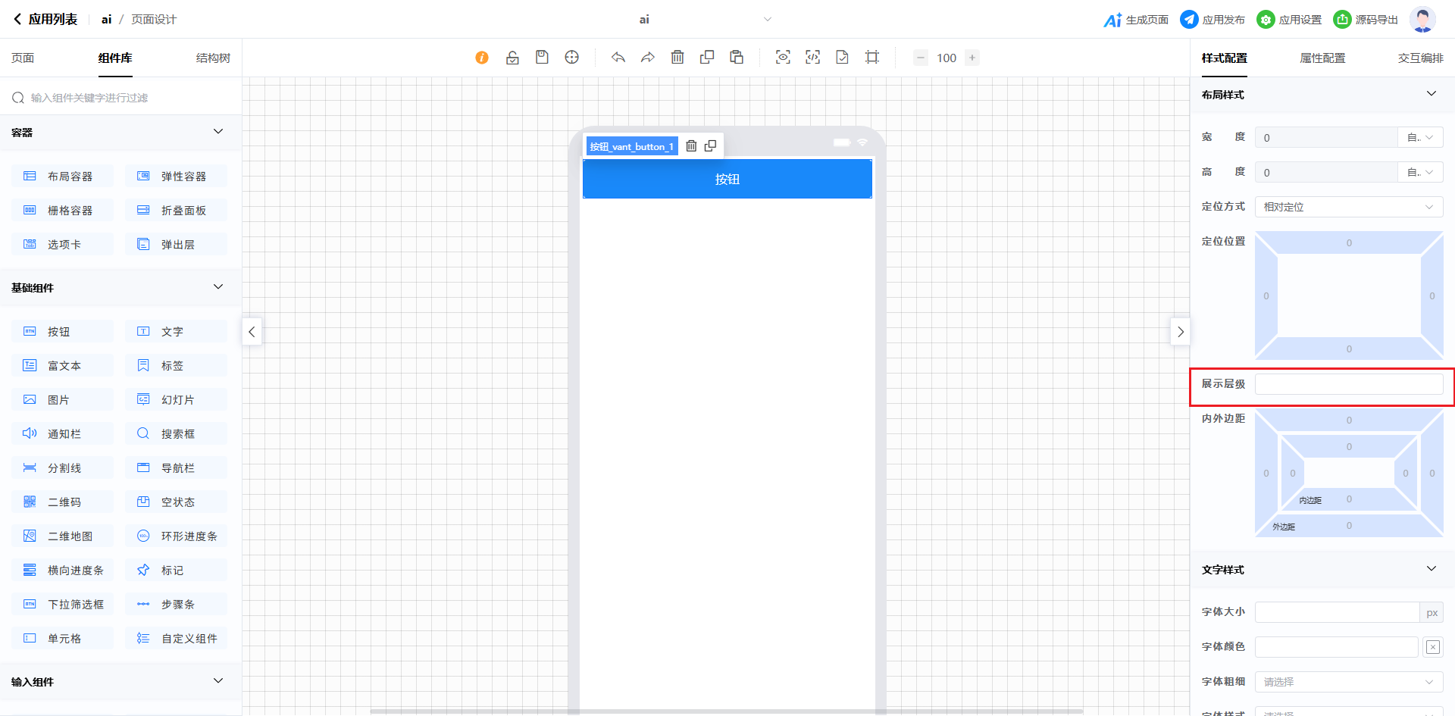Switch to the 结构树 tab
This screenshot has width=1455, height=716.
click(213, 58)
